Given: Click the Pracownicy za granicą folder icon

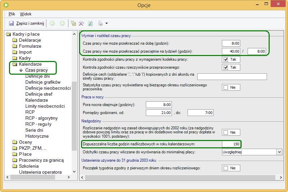Looking at the screenshot, I should coord(15,160).
